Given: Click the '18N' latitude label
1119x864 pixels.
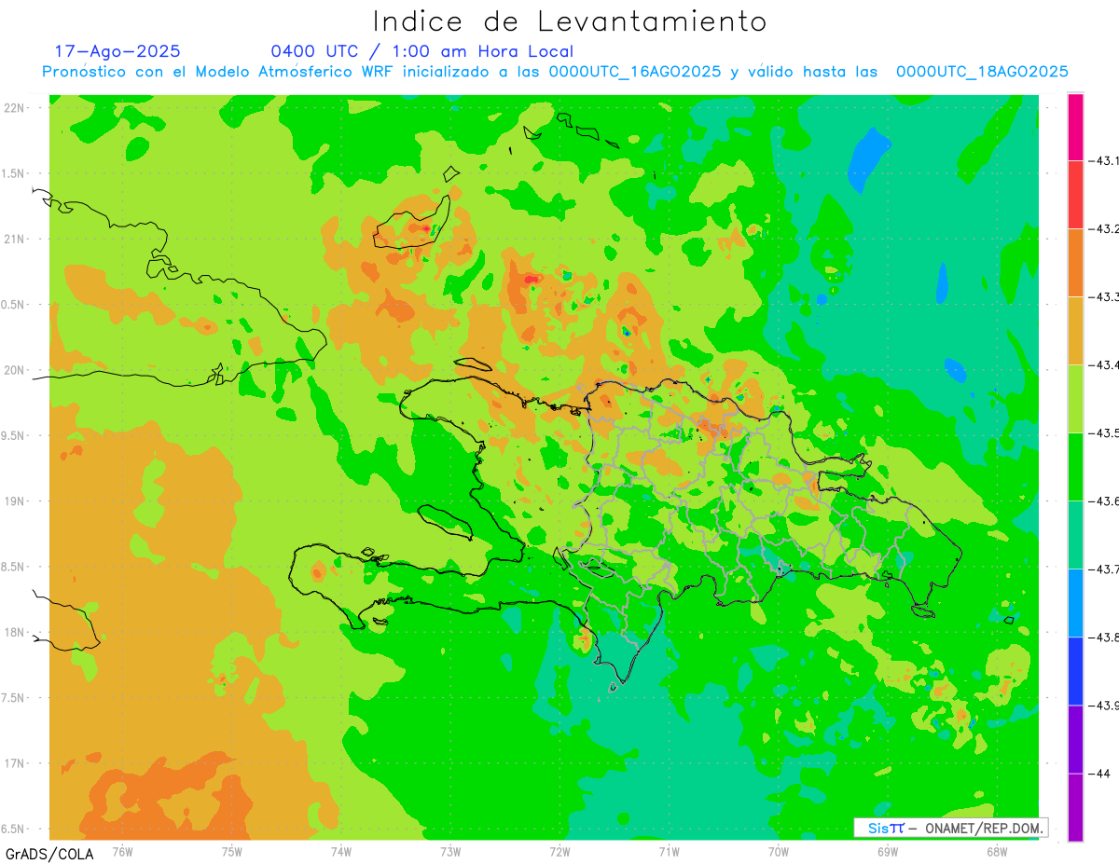Looking at the screenshot, I should pyautogui.click(x=14, y=633).
